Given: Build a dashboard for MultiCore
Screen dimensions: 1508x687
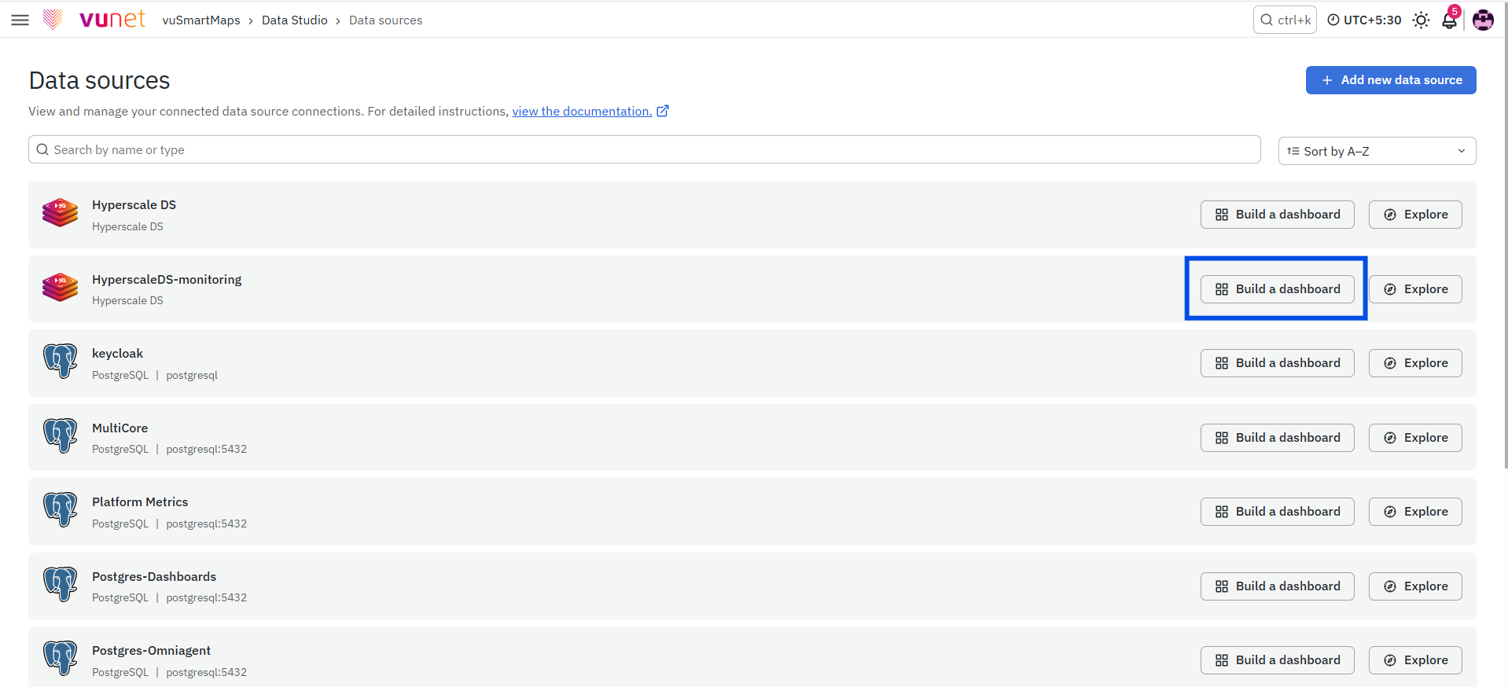Looking at the screenshot, I should click(x=1278, y=438).
